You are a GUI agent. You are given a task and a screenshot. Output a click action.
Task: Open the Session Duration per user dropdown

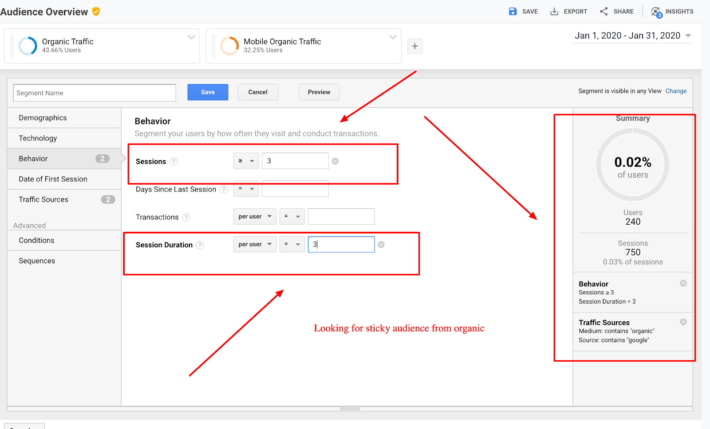tap(255, 245)
